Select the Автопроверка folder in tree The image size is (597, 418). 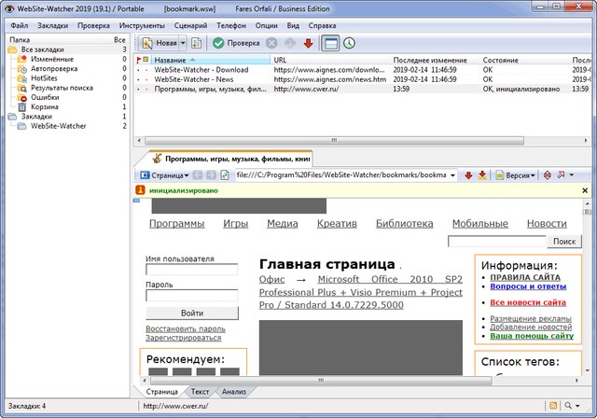pos(53,69)
